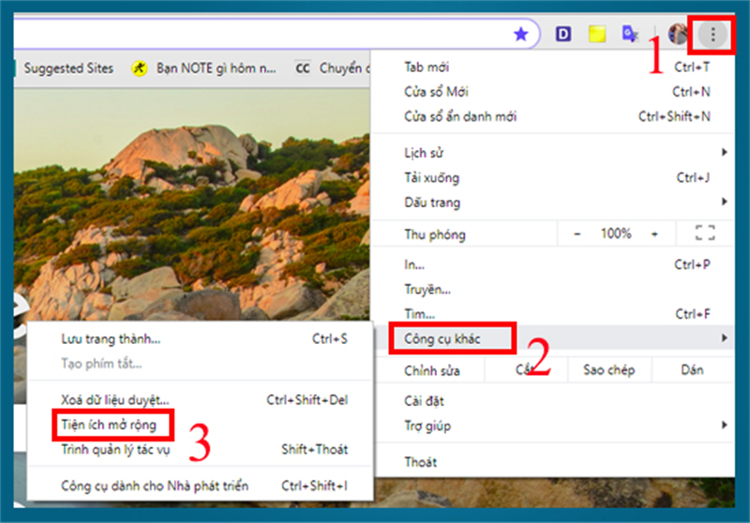Select the 100% zoom value
The width and height of the screenshot is (750, 523).
pos(616,233)
